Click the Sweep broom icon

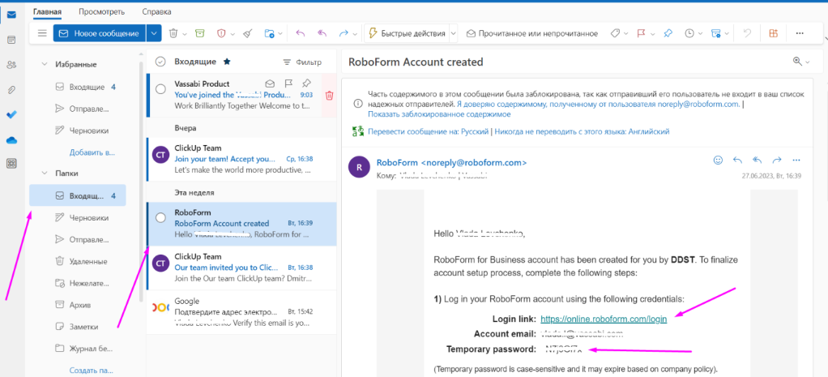tap(248, 33)
